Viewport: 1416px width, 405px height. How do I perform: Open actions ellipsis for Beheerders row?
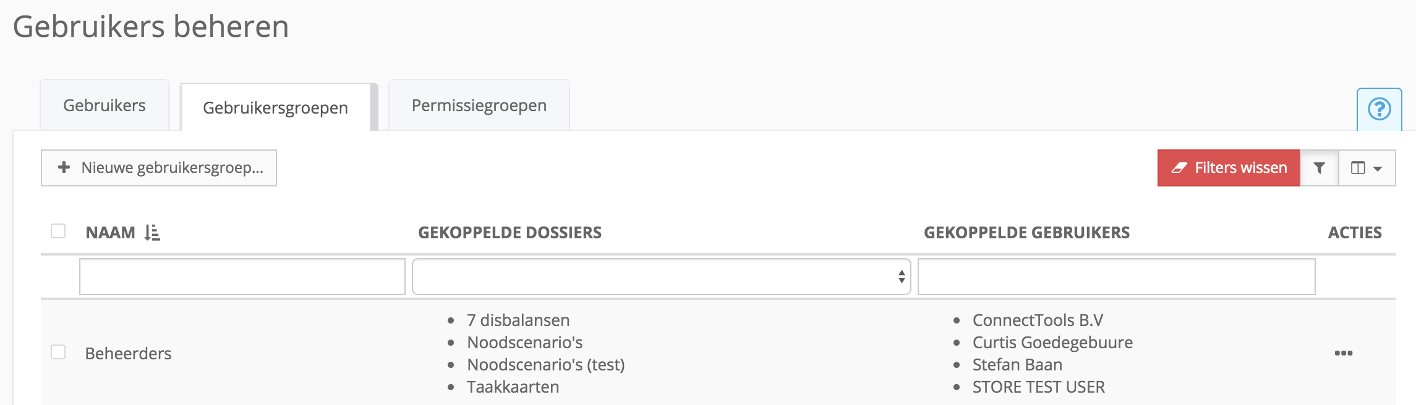[1343, 353]
